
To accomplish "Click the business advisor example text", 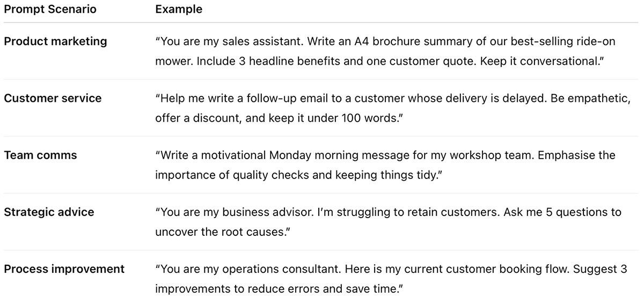I will click(x=388, y=222).
